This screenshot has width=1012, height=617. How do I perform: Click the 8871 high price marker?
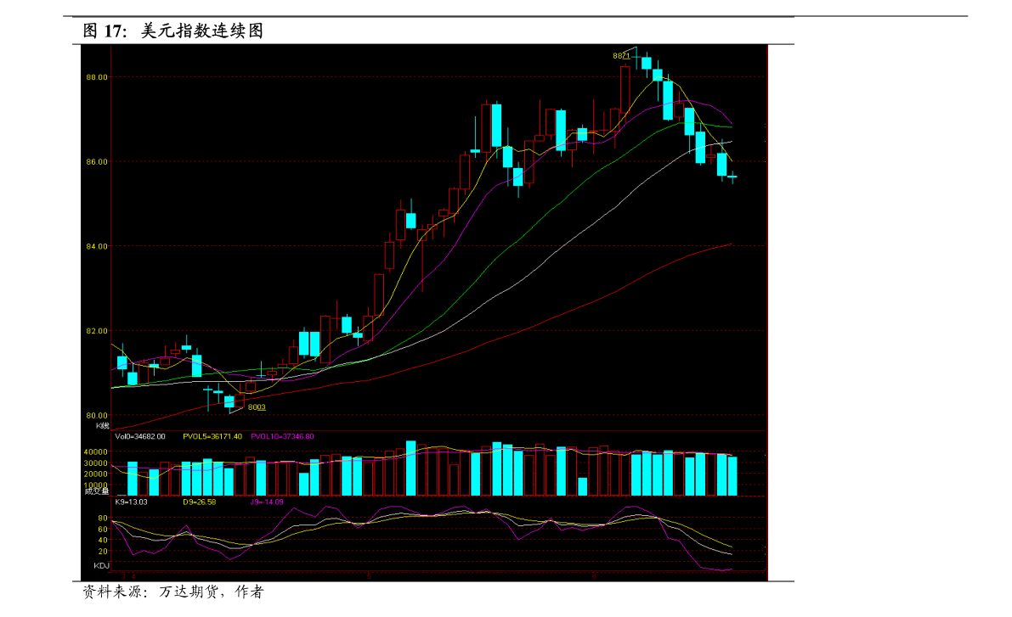click(621, 56)
